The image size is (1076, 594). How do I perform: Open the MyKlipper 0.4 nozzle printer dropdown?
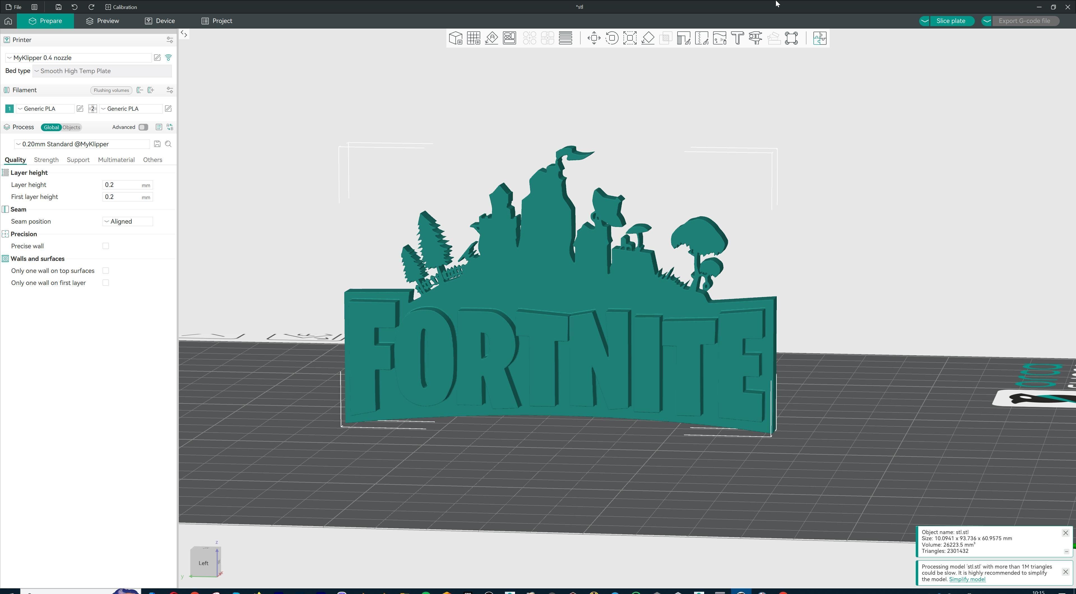pyautogui.click(x=78, y=58)
